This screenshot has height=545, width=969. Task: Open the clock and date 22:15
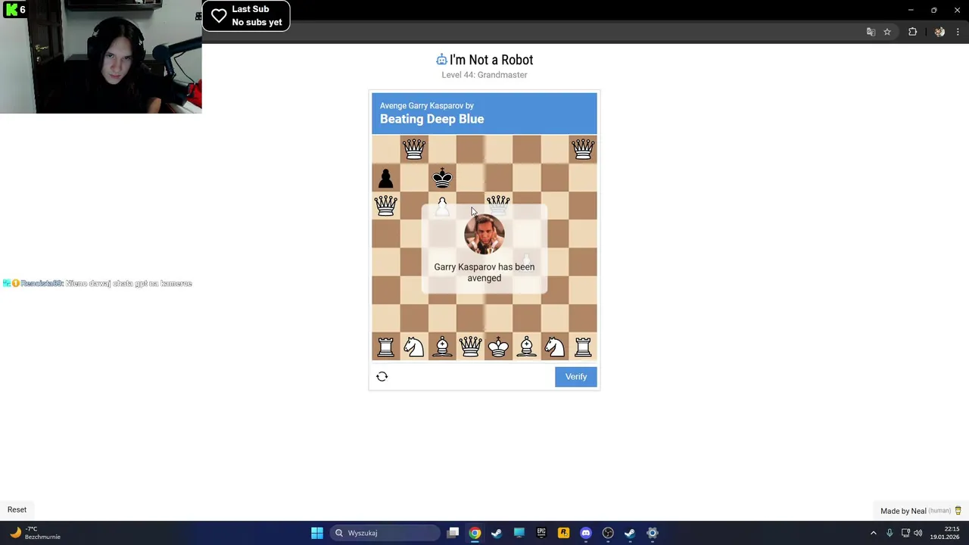pos(946,533)
